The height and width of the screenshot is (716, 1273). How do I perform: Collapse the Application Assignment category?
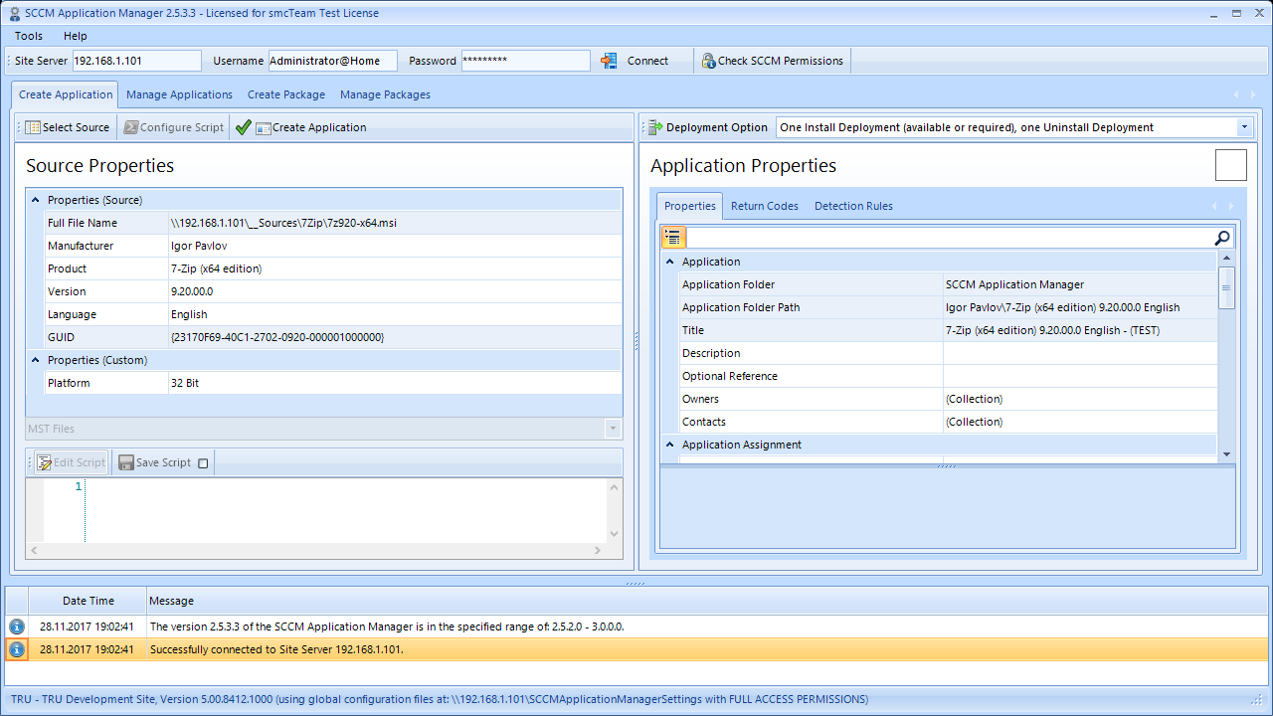point(669,445)
